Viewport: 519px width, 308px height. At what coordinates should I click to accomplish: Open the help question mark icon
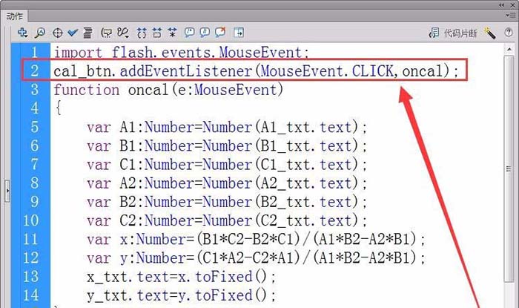pos(509,32)
